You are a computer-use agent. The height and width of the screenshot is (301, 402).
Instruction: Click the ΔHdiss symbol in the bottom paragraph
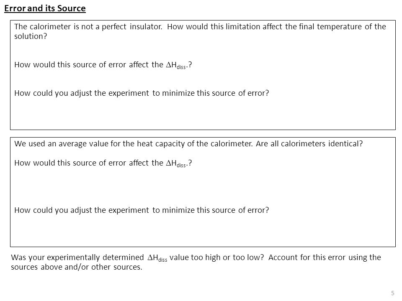(x=157, y=258)
